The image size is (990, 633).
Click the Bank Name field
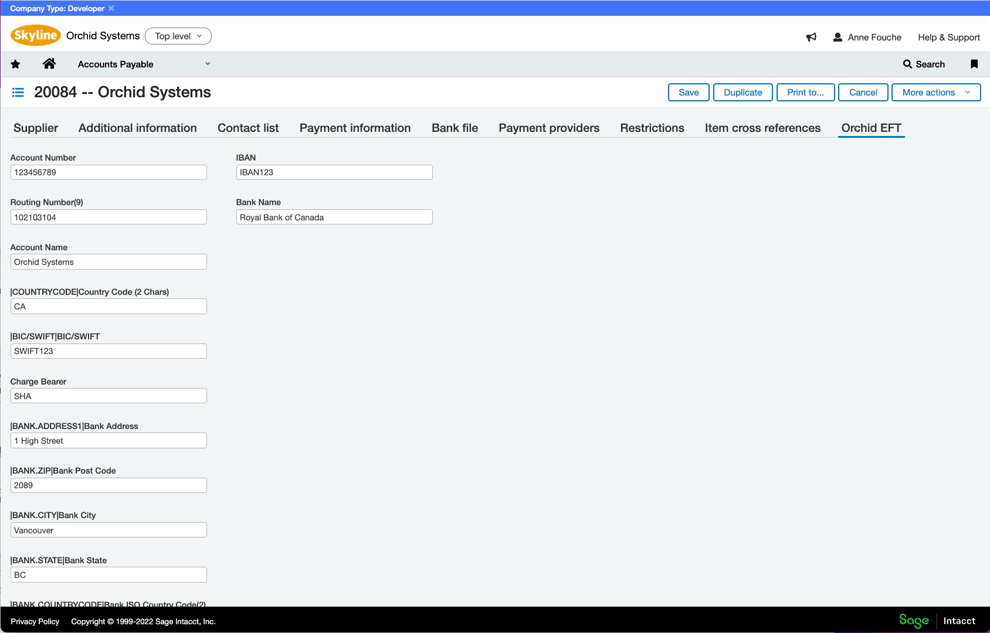point(334,217)
